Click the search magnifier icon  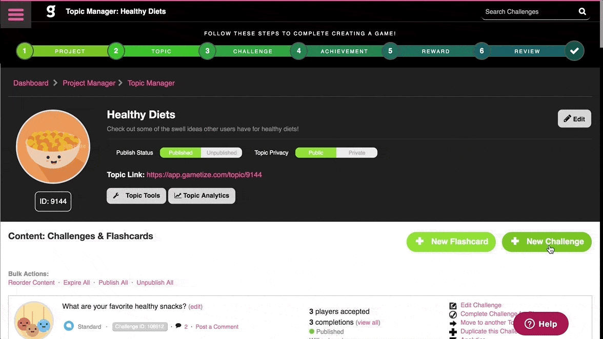(582, 11)
